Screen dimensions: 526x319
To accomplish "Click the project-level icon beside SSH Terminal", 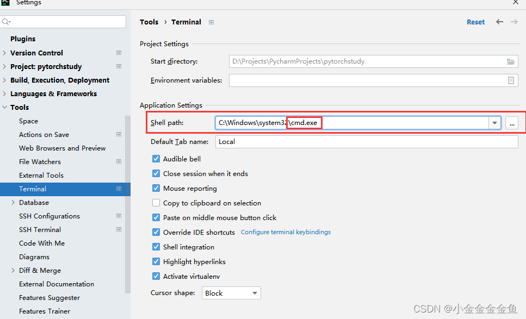I will pyautogui.click(x=119, y=229).
